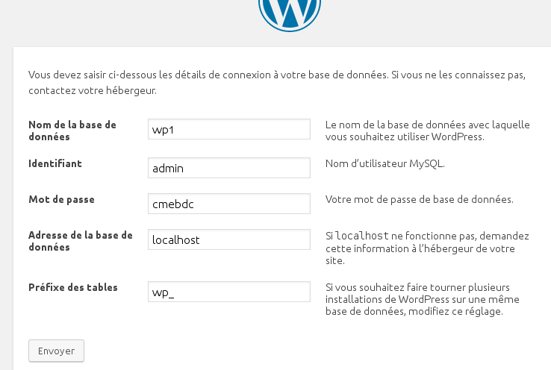This screenshot has height=370, width=551.
Task: Click the 'contactez votre hébergeur' text line
Action: point(93,91)
